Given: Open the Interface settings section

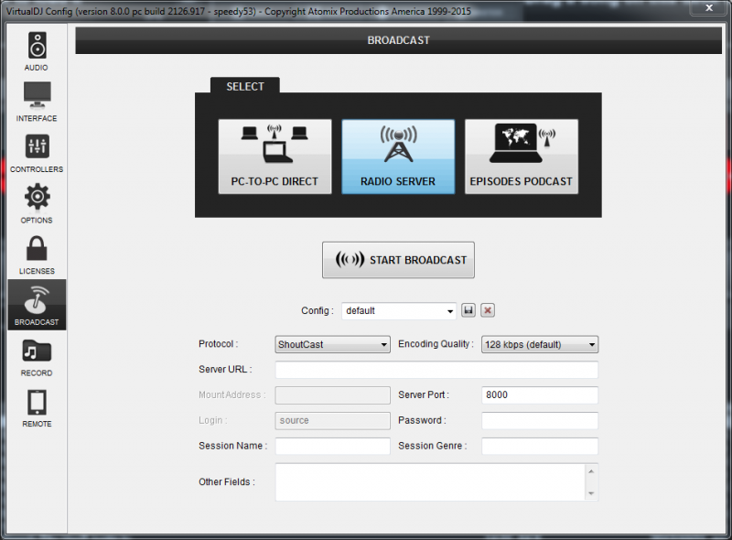Looking at the screenshot, I should tap(37, 102).
